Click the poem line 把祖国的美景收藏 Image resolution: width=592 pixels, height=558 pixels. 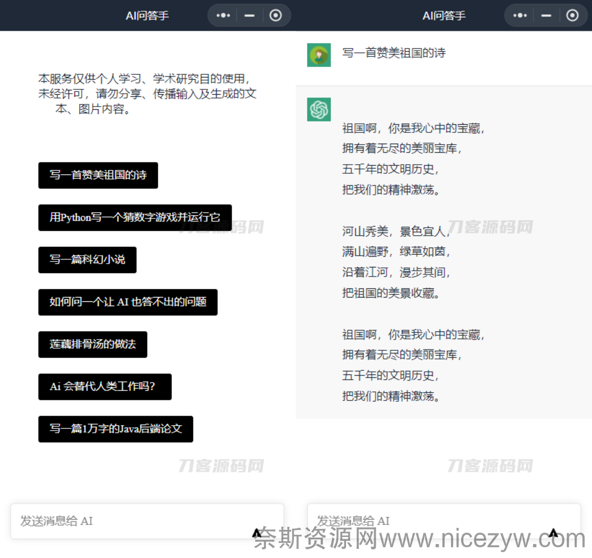(x=391, y=293)
